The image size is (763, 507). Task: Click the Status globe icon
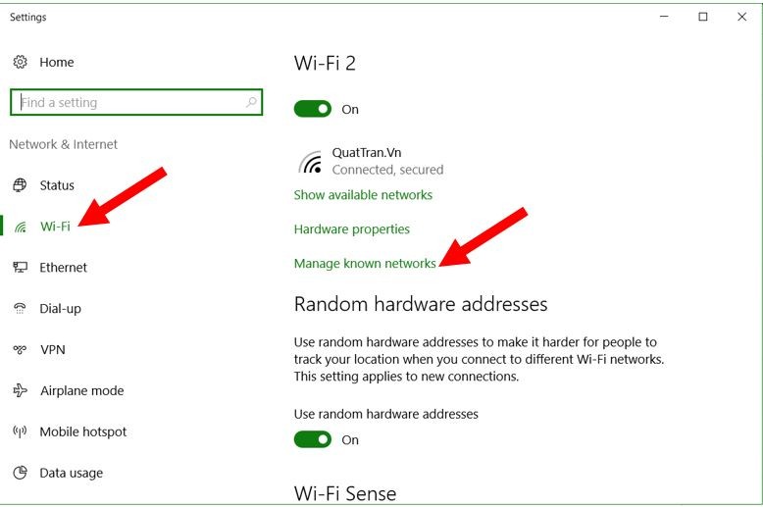coord(20,185)
